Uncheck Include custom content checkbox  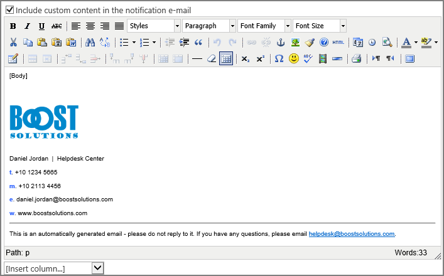pyautogui.click(x=10, y=9)
